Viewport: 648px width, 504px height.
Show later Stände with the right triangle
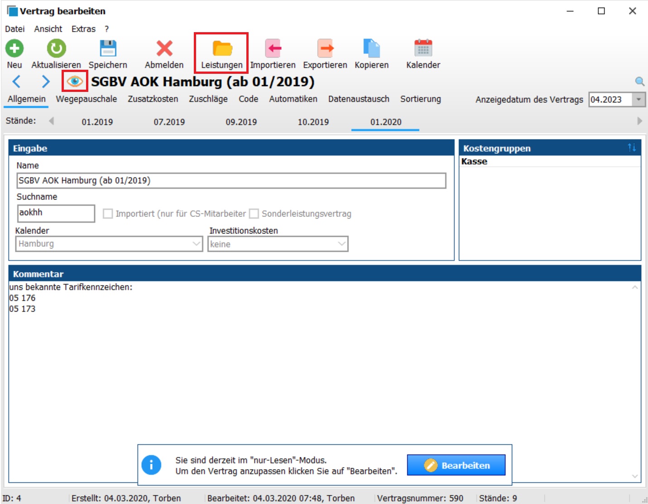point(639,121)
